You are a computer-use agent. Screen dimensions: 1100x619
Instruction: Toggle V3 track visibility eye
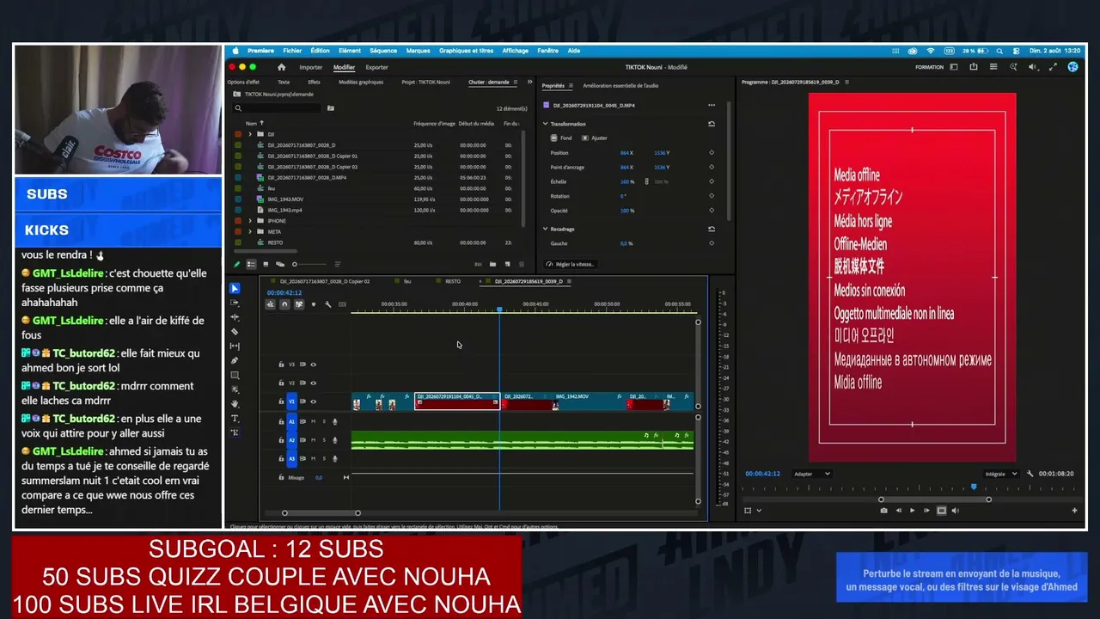[x=313, y=365]
